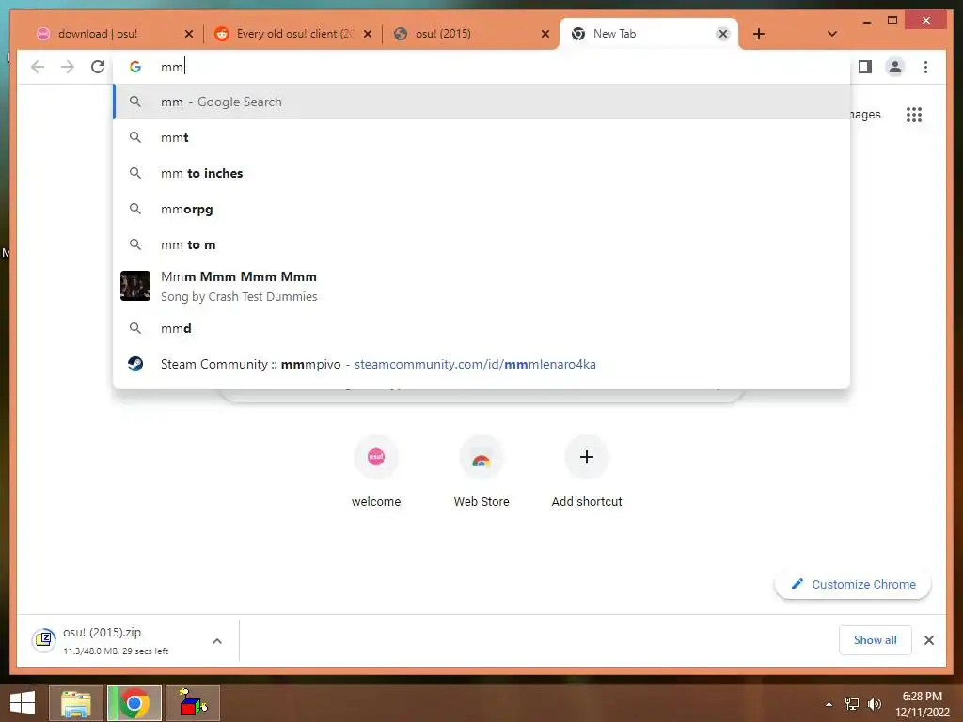The height and width of the screenshot is (722, 963).
Task: Close the Every old osu! client tab
Action: click(368, 34)
